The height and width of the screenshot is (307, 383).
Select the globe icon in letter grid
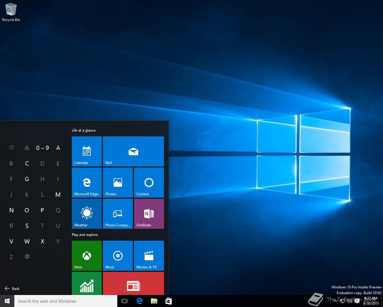[27, 257]
